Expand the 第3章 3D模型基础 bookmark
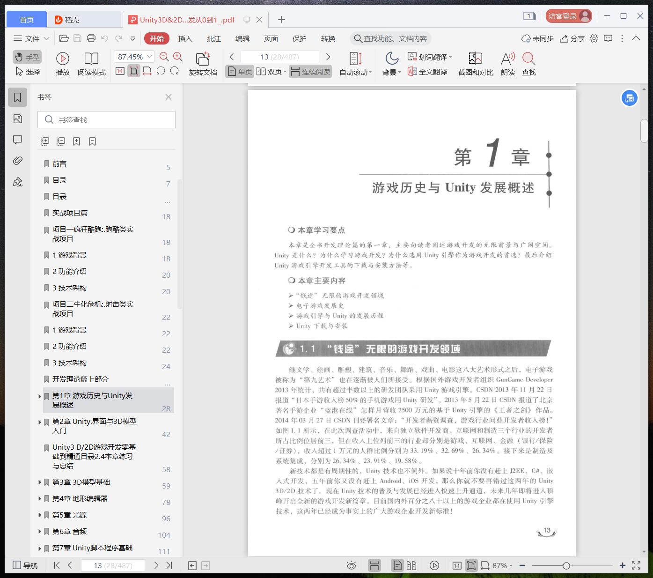Viewport: 653px width, 578px height. pos(40,482)
